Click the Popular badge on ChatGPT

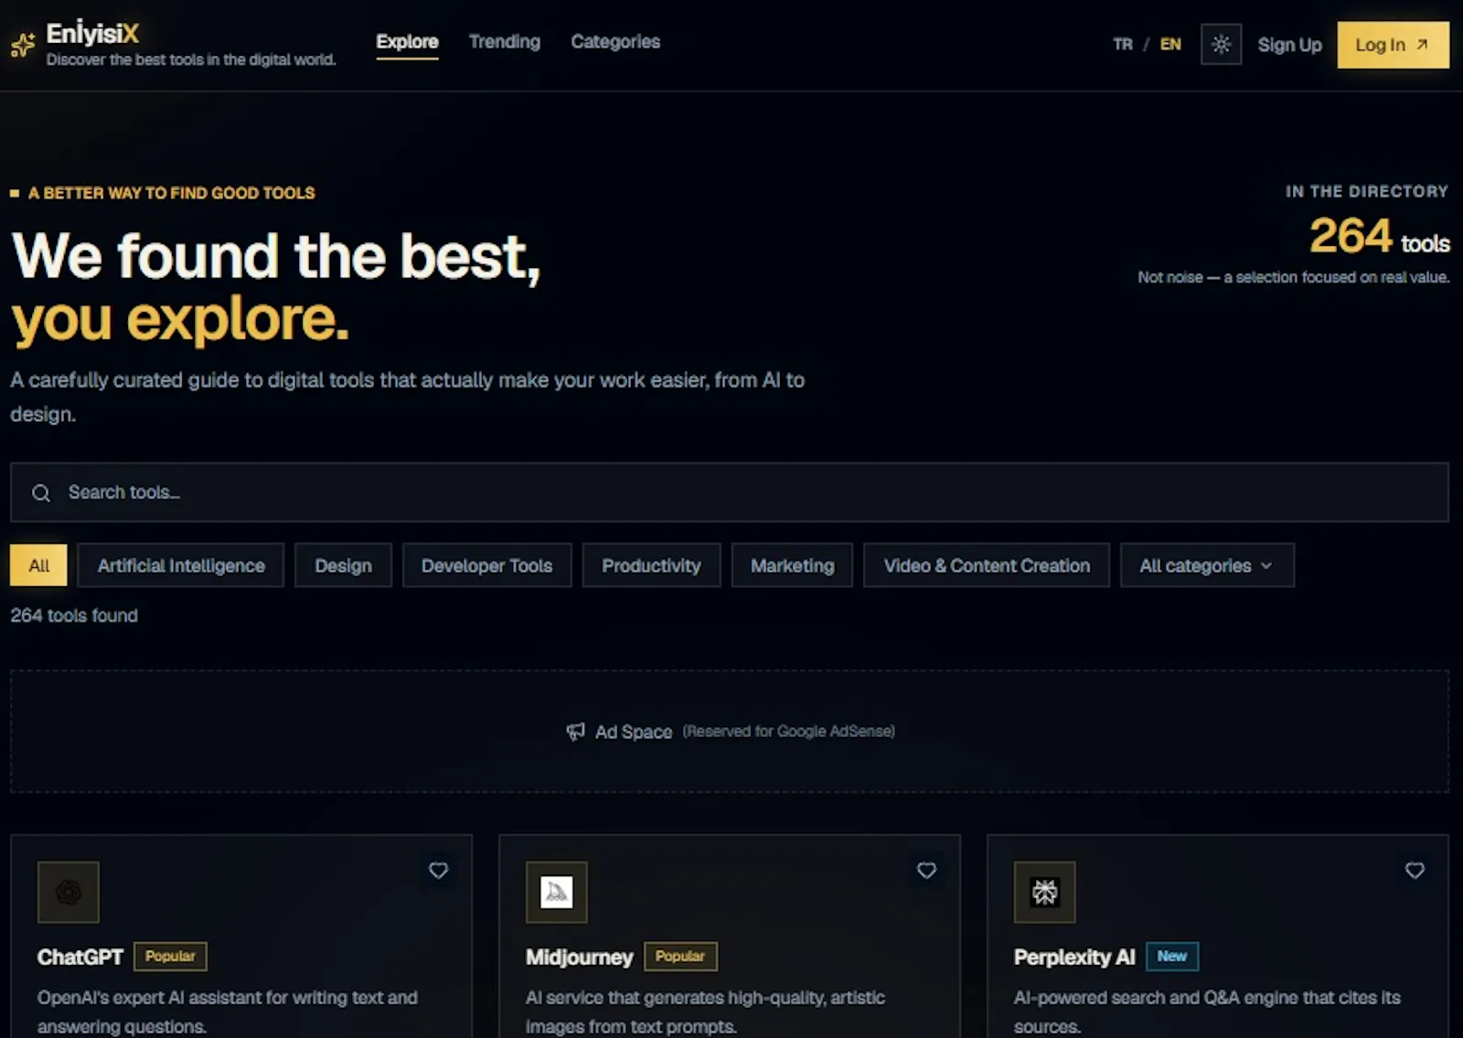pyautogui.click(x=170, y=957)
